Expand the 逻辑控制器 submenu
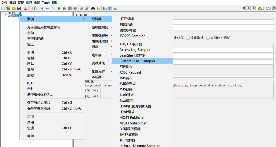The width and height of the screenshot is (276, 147). click(x=100, y=27)
